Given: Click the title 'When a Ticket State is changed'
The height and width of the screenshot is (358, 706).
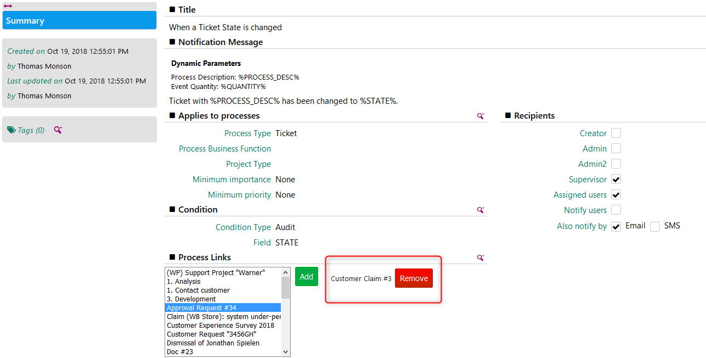Looking at the screenshot, I should (x=225, y=27).
